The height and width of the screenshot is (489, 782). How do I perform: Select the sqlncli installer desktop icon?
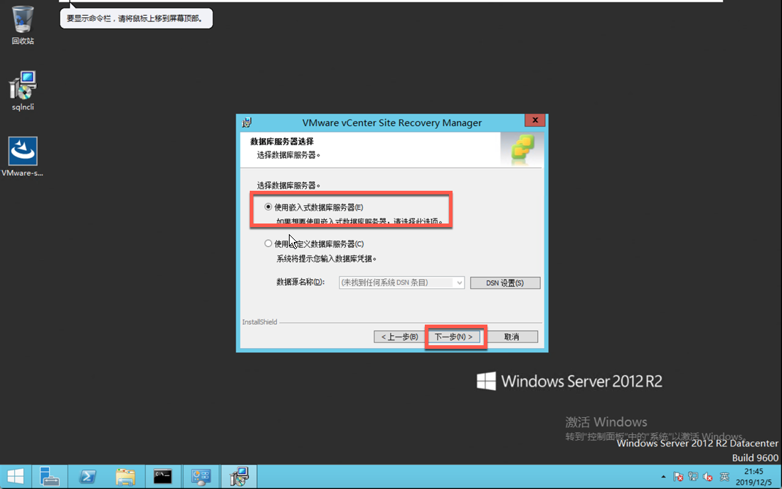tap(23, 90)
